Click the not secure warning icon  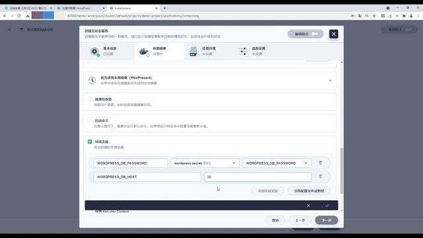tap(28, 16)
